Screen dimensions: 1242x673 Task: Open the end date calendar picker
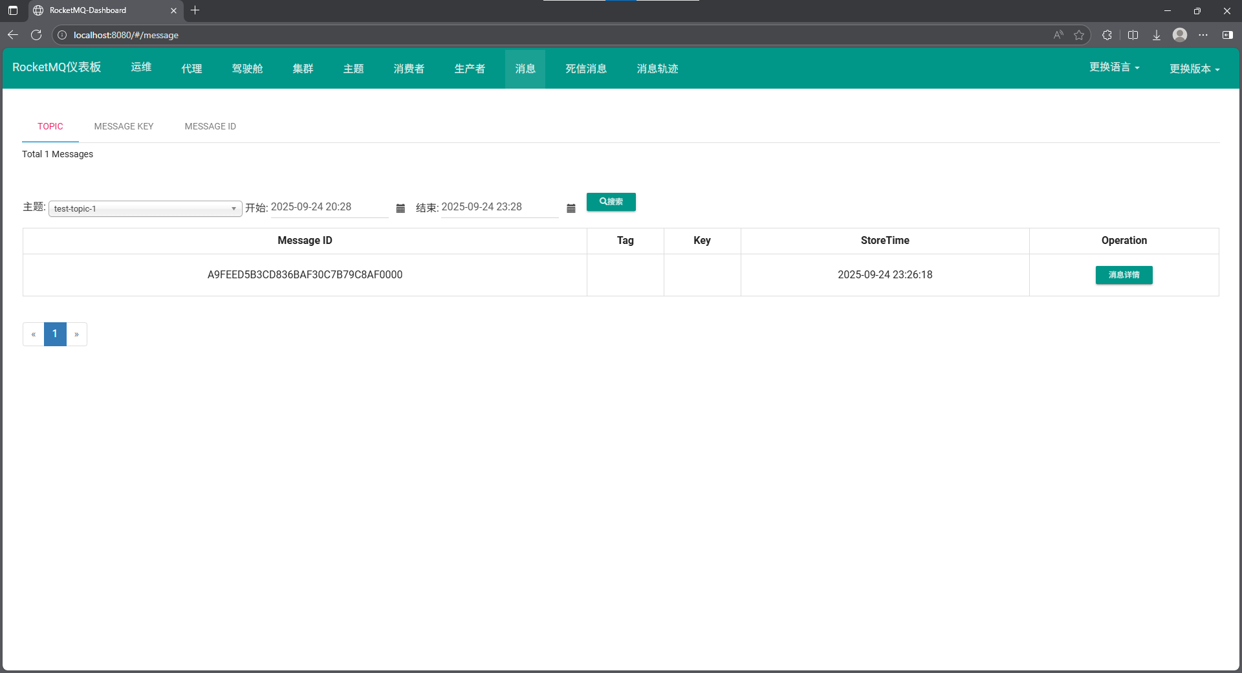pyautogui.click(x=571, y=208)
